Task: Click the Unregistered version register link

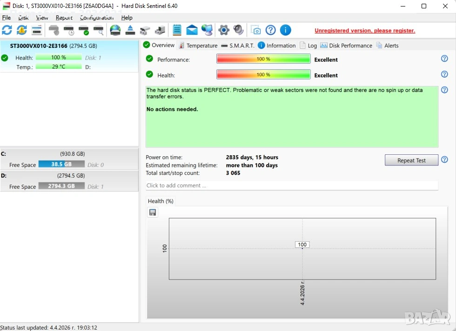Action: click(365, 31)
